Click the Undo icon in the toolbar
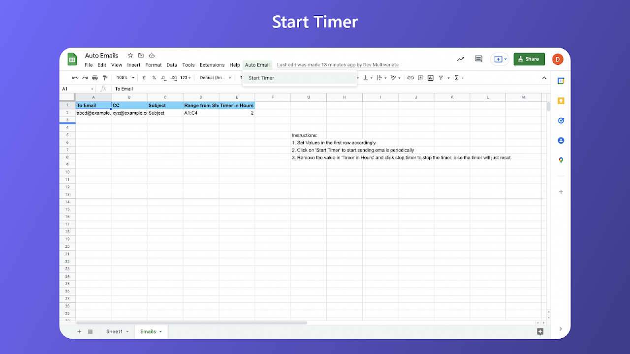Viewport: 630px width, 354px height. click(x=74, y=78)
